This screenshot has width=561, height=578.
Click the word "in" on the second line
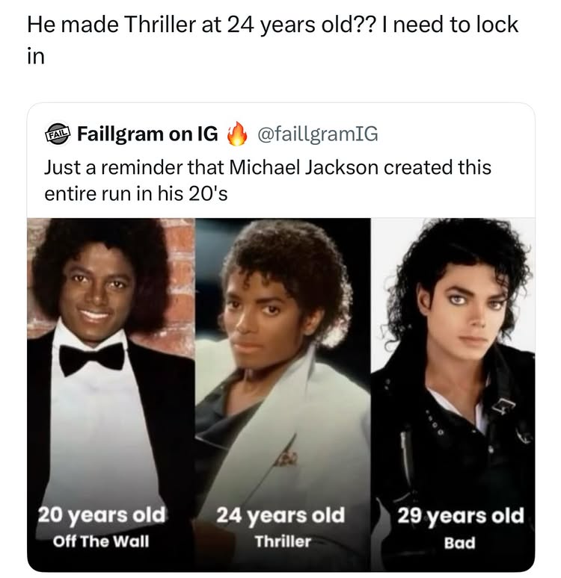coord(36,57)
